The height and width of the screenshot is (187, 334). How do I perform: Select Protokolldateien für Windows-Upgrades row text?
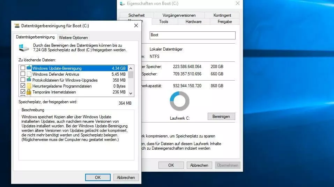(x=65, y=80)
